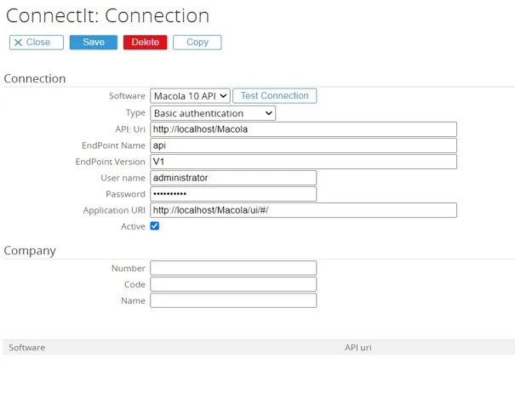
Task: Click the API uri column header
Action: 358,348
